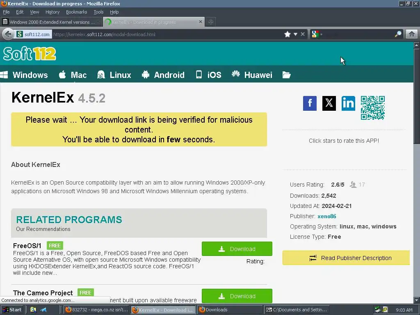Click the xeno86 publisher link
The height and width of the screenshot is (315, 420).
[x=327, y=216]
